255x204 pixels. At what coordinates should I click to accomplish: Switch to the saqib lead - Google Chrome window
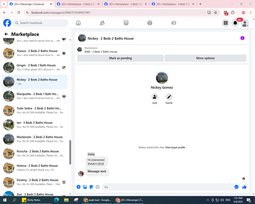click(97, 200)
